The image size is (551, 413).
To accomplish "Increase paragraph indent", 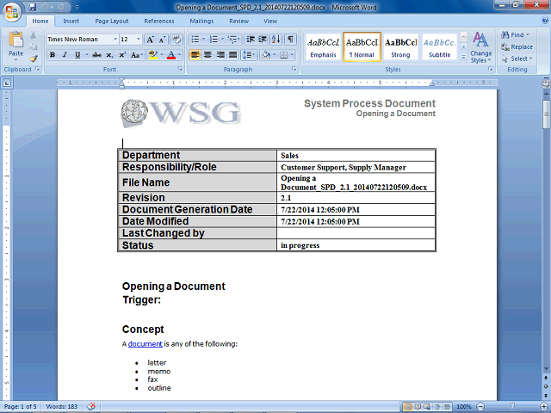I will (x=262, y=40).
